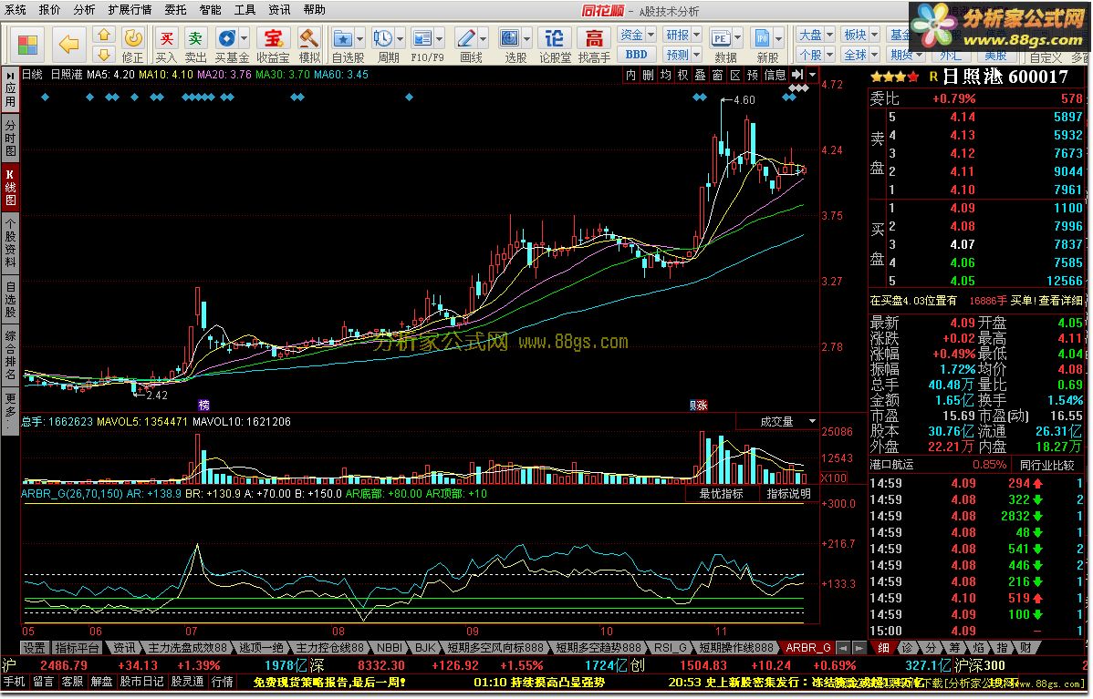Screen dimensions: 1093x699
Task: Click the colorful four-square home icon
Action: pyautogui.click(x=27, y=46)
